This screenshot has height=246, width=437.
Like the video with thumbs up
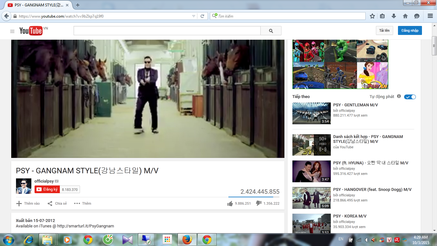pyautogui.click(x=230, y=203)
